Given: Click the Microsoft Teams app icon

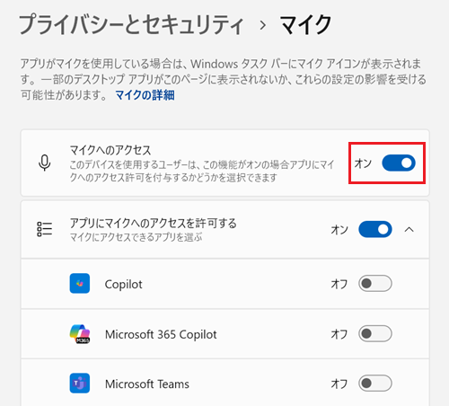Looking at the screenshot, I should click(x=80, y=384).
